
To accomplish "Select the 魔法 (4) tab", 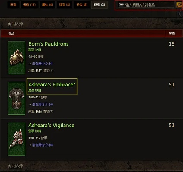I will [47, 5].
